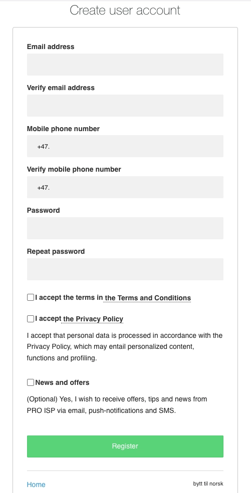This screenshot has width=251, height=493.
Task: Click the News and offers label text
Action: pos(62,383)
